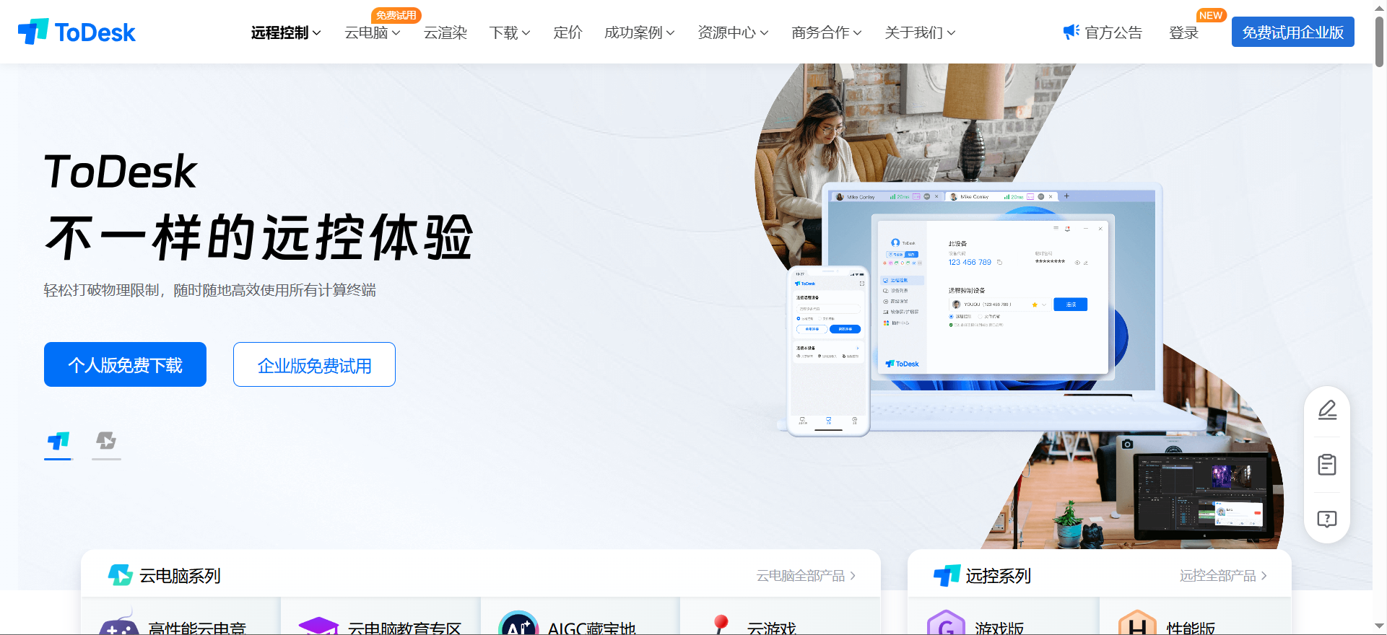Viewport: 1387px width, 635px height.
Task: Click the 个人版免费下载 button
Action: pyautogui.click(x=125, y=364)
